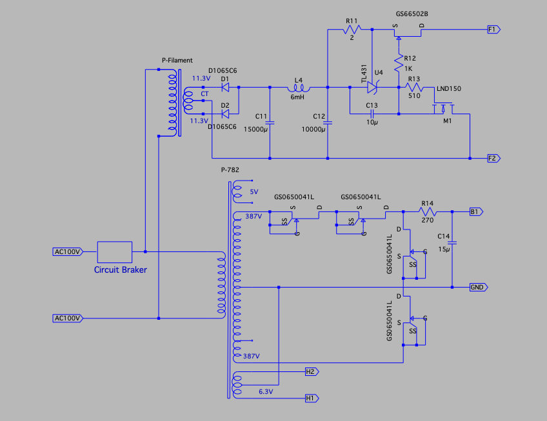Click the D1 diode symbol
This screenshot has width=547, height=421.
click(x=225, y=87)
